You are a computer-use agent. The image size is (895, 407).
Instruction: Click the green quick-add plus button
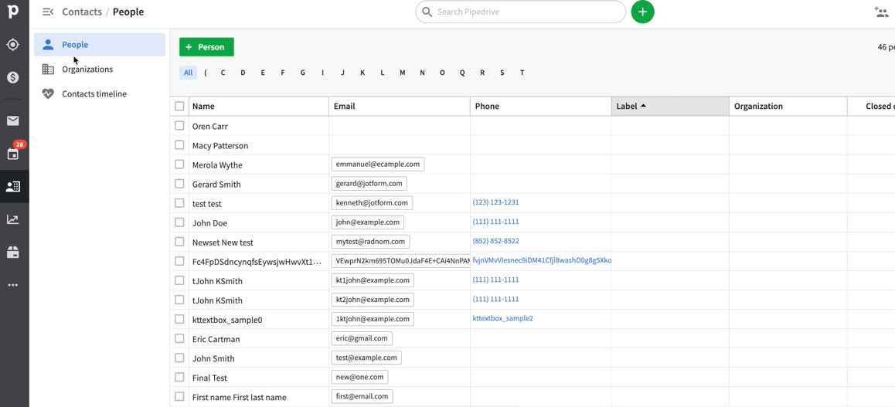(x=642, y=12)
